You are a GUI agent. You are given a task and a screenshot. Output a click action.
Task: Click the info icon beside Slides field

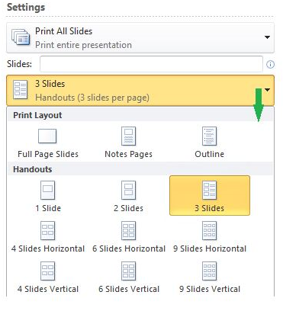[270, 65]
